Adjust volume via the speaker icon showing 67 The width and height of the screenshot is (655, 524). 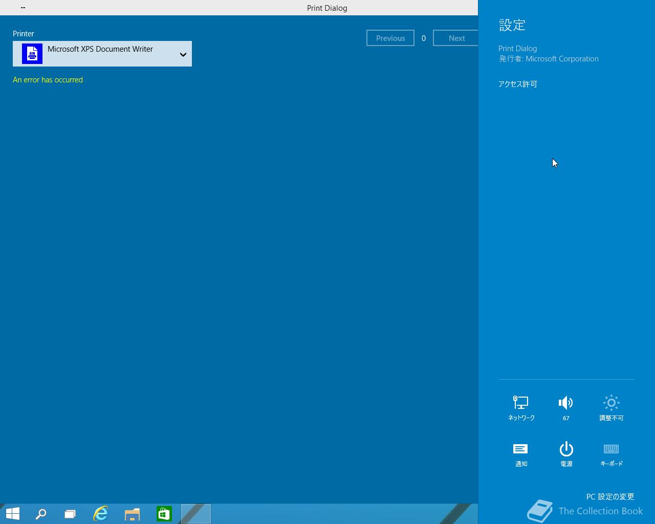tap(566, 408)
